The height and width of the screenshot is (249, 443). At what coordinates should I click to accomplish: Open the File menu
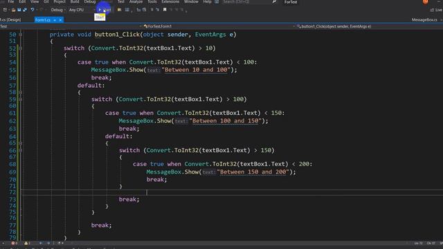pos(11,1)
